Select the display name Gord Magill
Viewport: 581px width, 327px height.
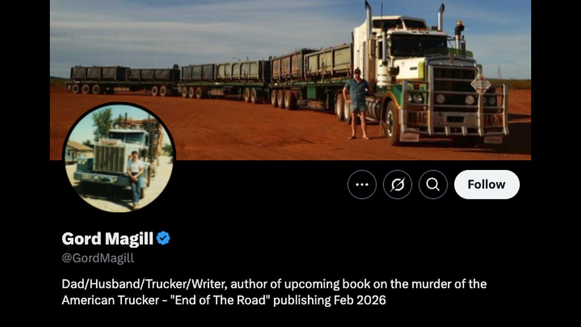tap(108, 238)
